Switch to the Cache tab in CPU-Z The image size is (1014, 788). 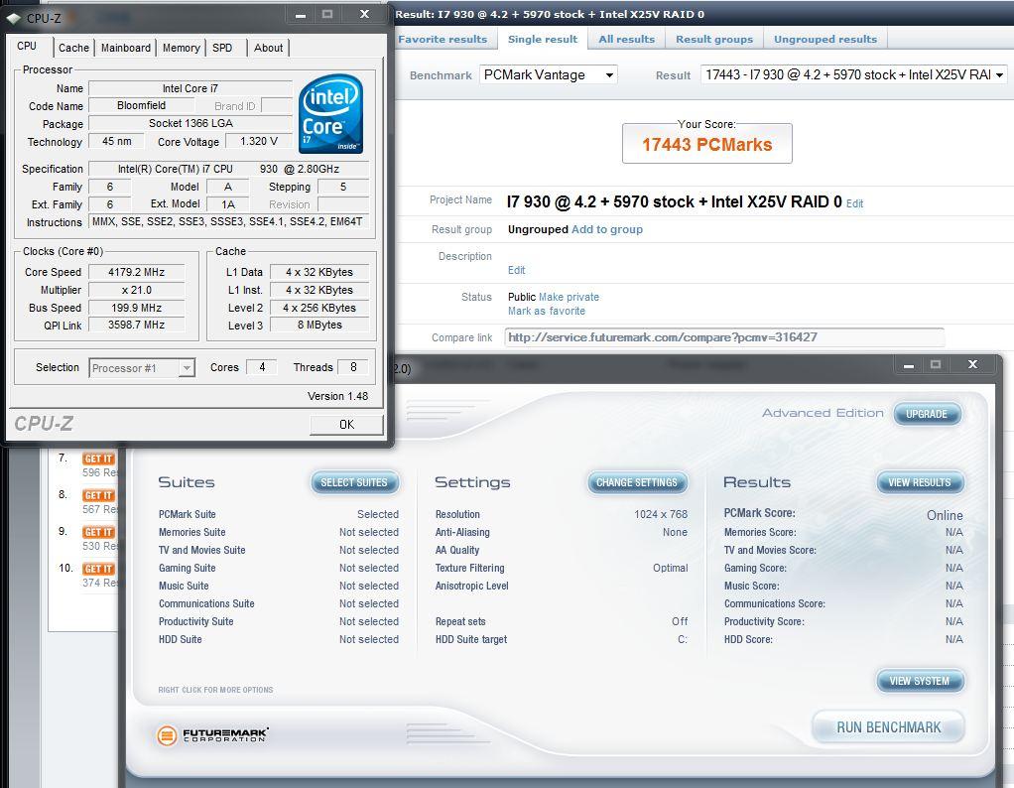pyautogui.click(x=73, y=48)
